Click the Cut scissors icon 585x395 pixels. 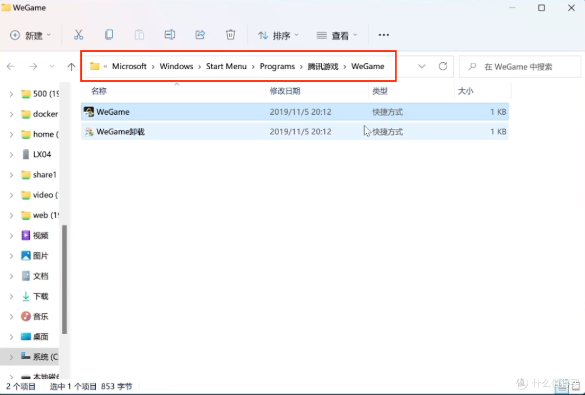[x=79, y=35]
